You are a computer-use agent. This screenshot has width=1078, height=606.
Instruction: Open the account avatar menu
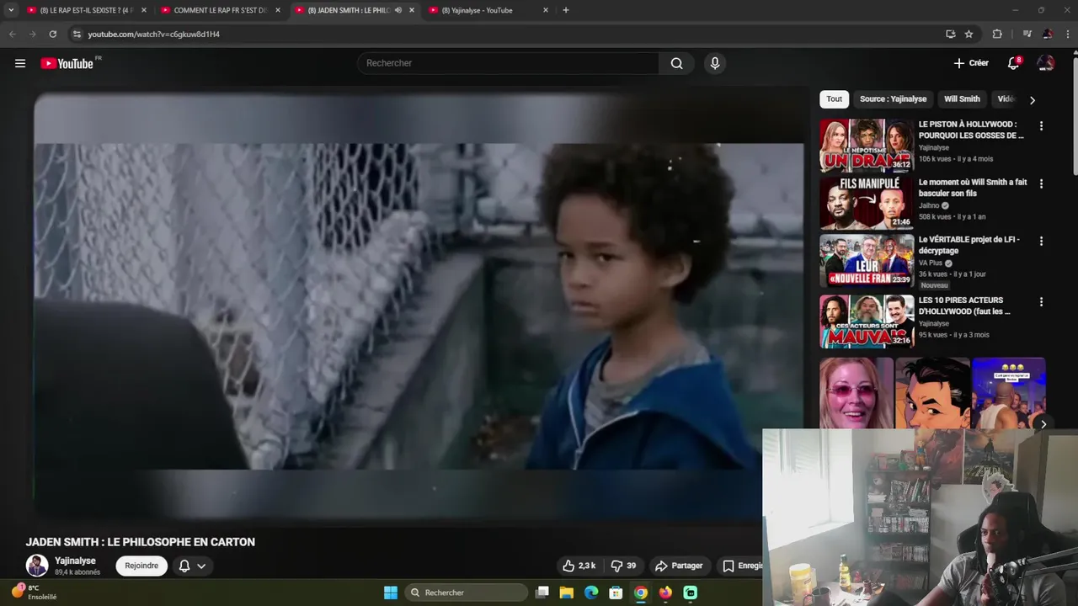(x=1045, y=63)
